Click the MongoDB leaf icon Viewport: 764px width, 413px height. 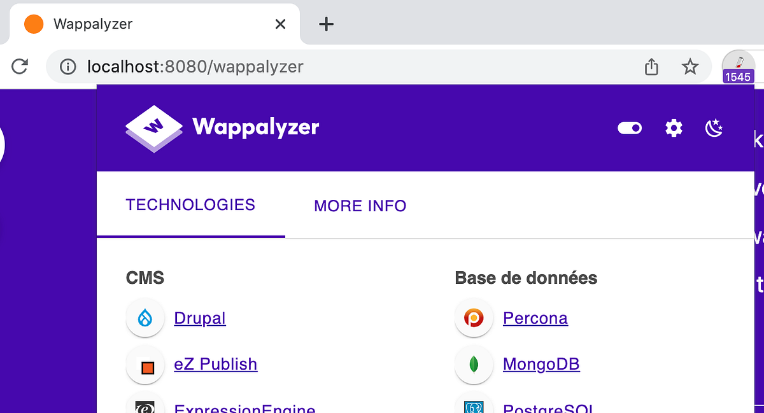[474, 365]
